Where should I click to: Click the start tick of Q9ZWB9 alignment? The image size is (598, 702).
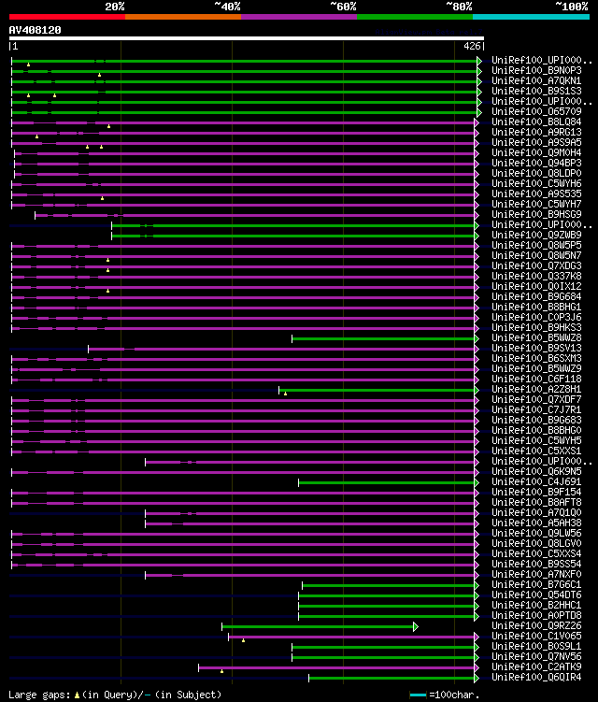tap(111, 236)
